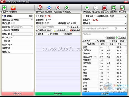Switch to the 顾客信息 tab

(x=18, y=94)
